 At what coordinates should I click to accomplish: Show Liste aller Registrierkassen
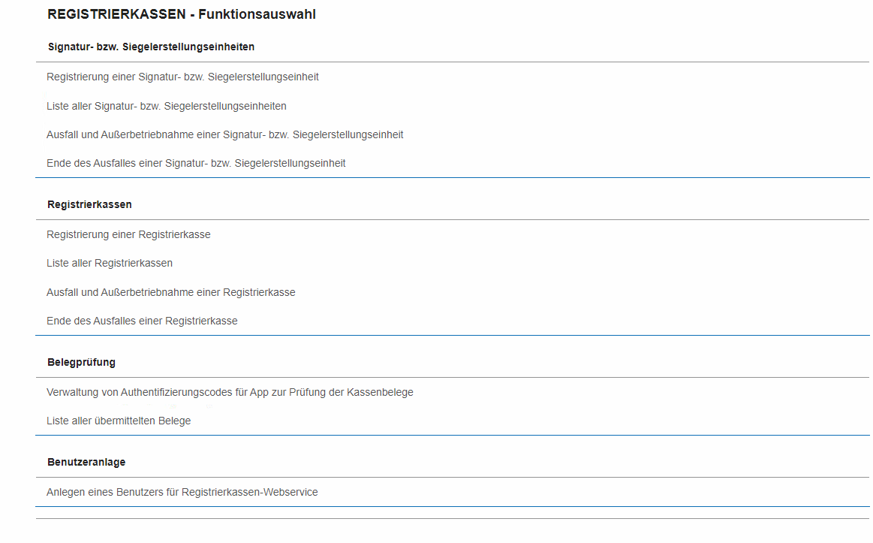[110, 263]
